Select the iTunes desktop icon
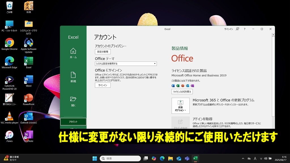Image resolution: width=290 pixels, height=163 pixels. (x=9, y=136)
